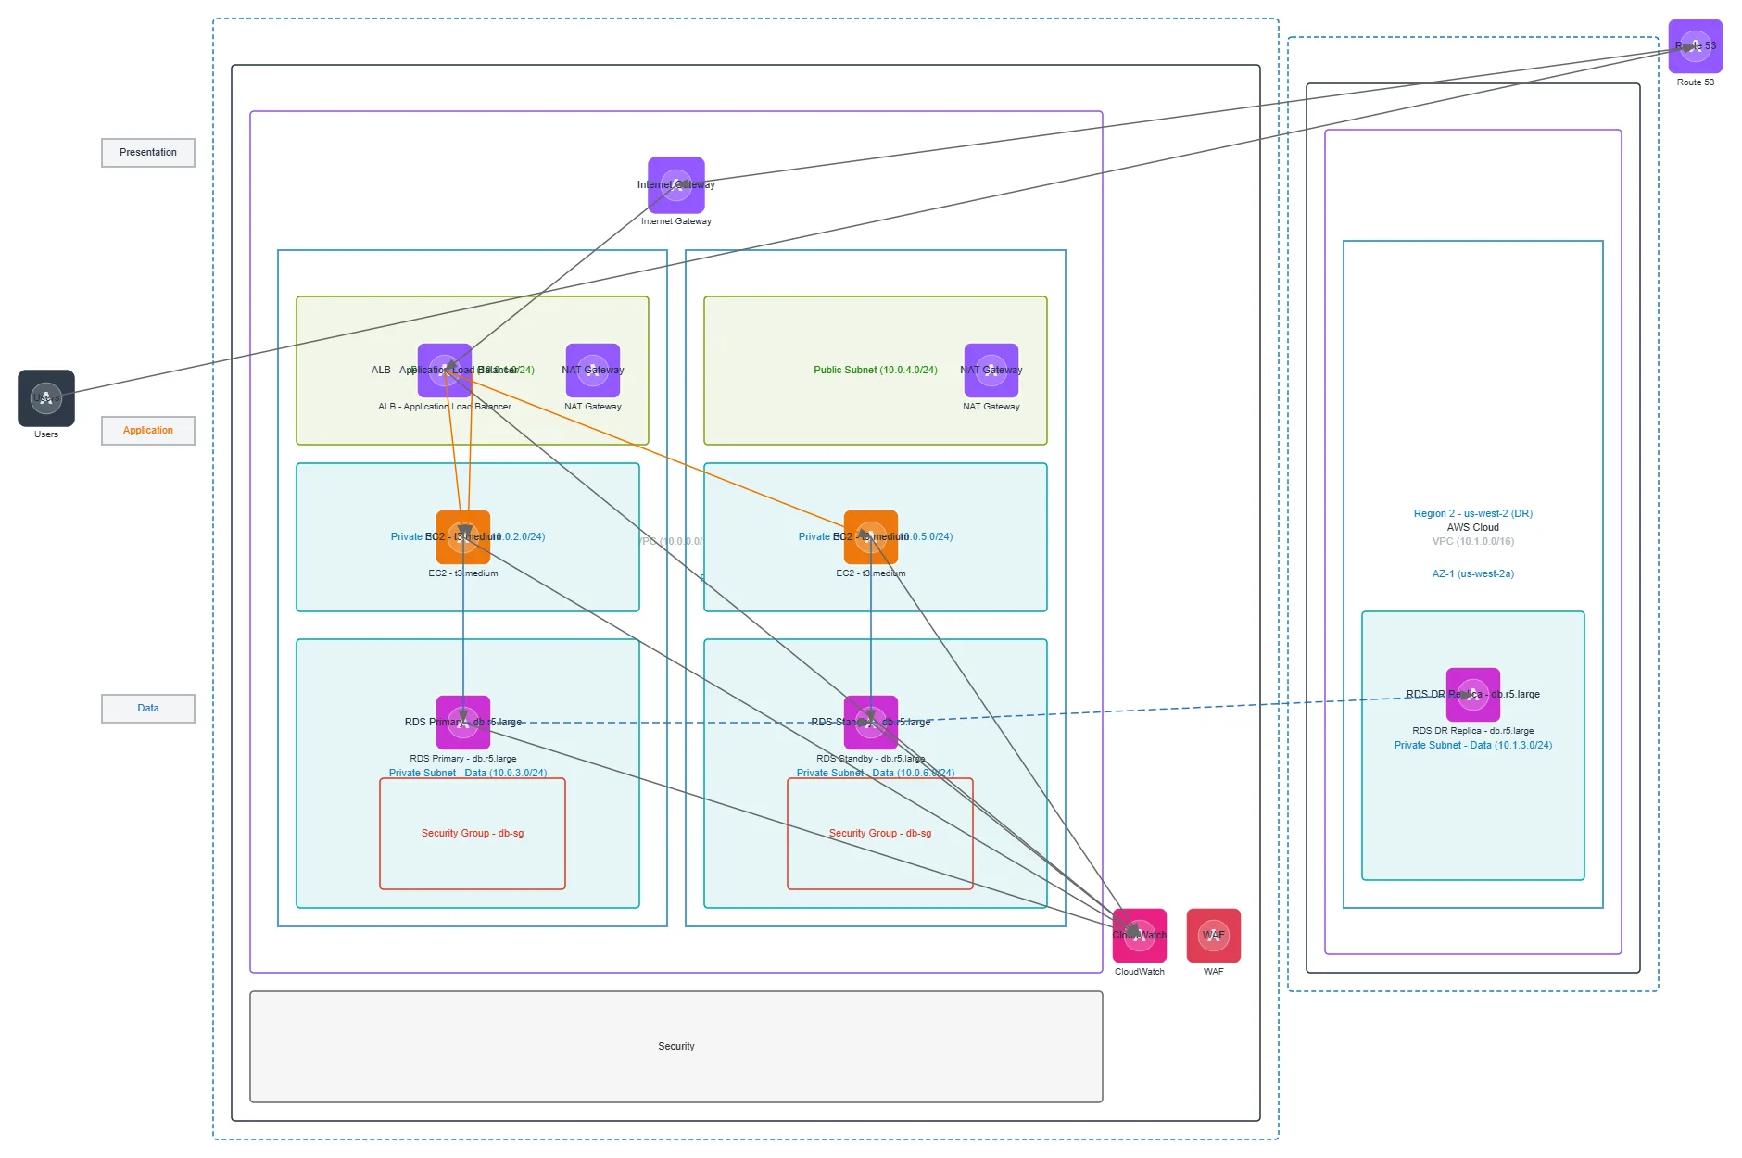Viewport: 1742px width, 1158px height.
Task: Click the AWS Cloud label in Region 2
Action: [1473, 528]
